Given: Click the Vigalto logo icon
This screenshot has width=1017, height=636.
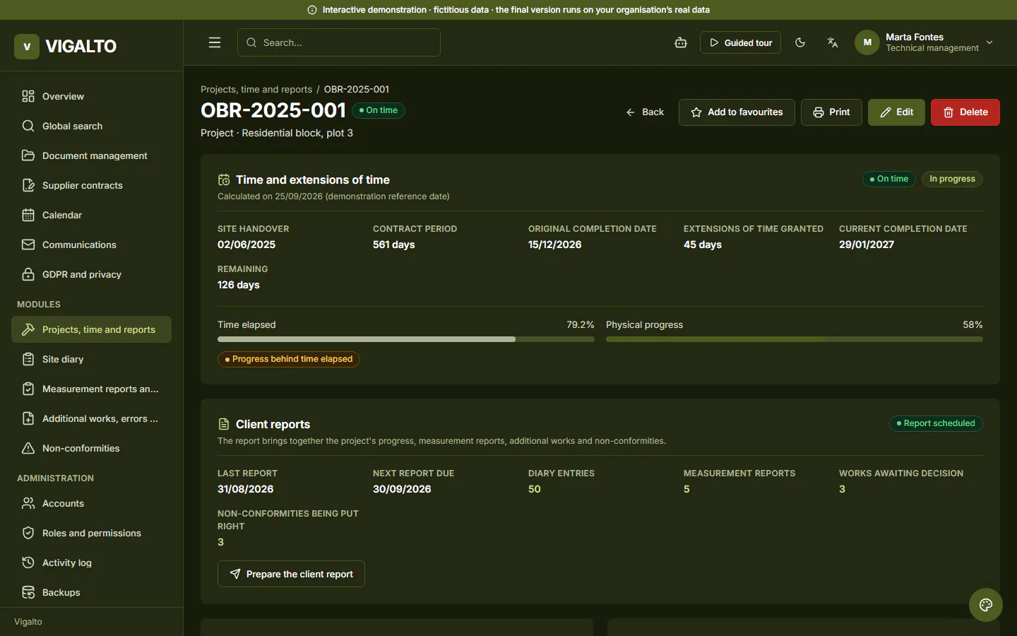Looking at the screenshot, I should 27,47.
